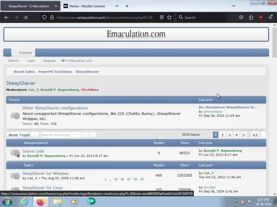List all tabs dropdown arrow
This screenshot has width=277, height=207.
[233, 6]
